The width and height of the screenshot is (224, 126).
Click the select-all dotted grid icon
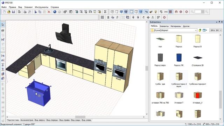102,17
